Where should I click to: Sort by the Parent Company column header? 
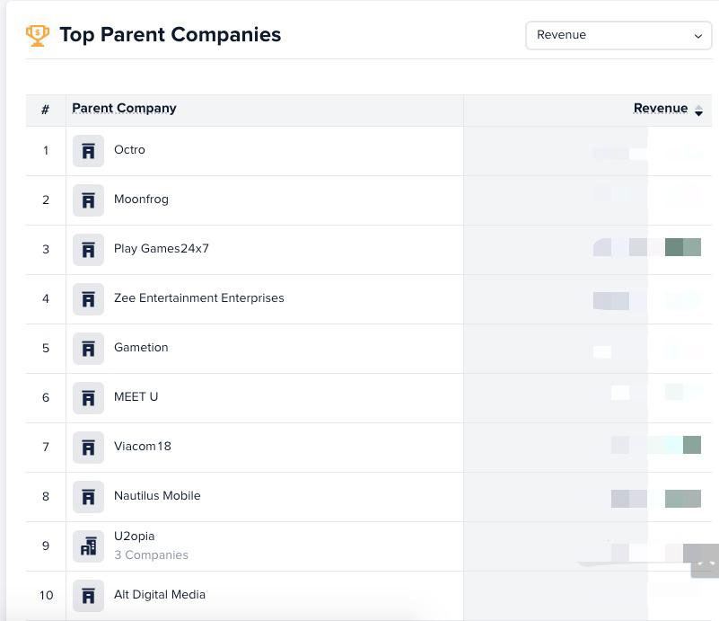tap(124, 109)
